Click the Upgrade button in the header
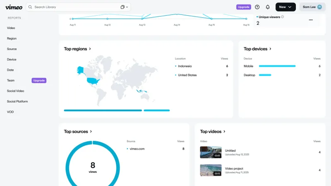 pos(244,7)
